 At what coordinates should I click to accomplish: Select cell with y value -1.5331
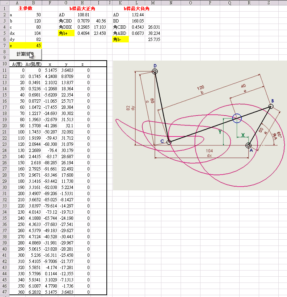pos(66,194)
